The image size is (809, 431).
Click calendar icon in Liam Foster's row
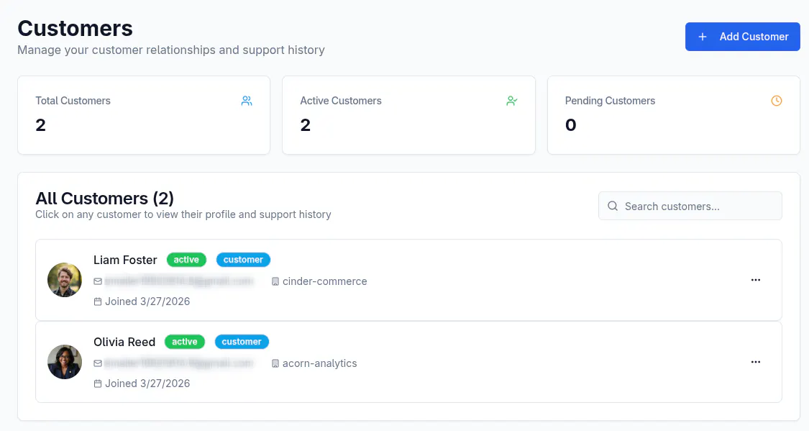coord(98,301)
